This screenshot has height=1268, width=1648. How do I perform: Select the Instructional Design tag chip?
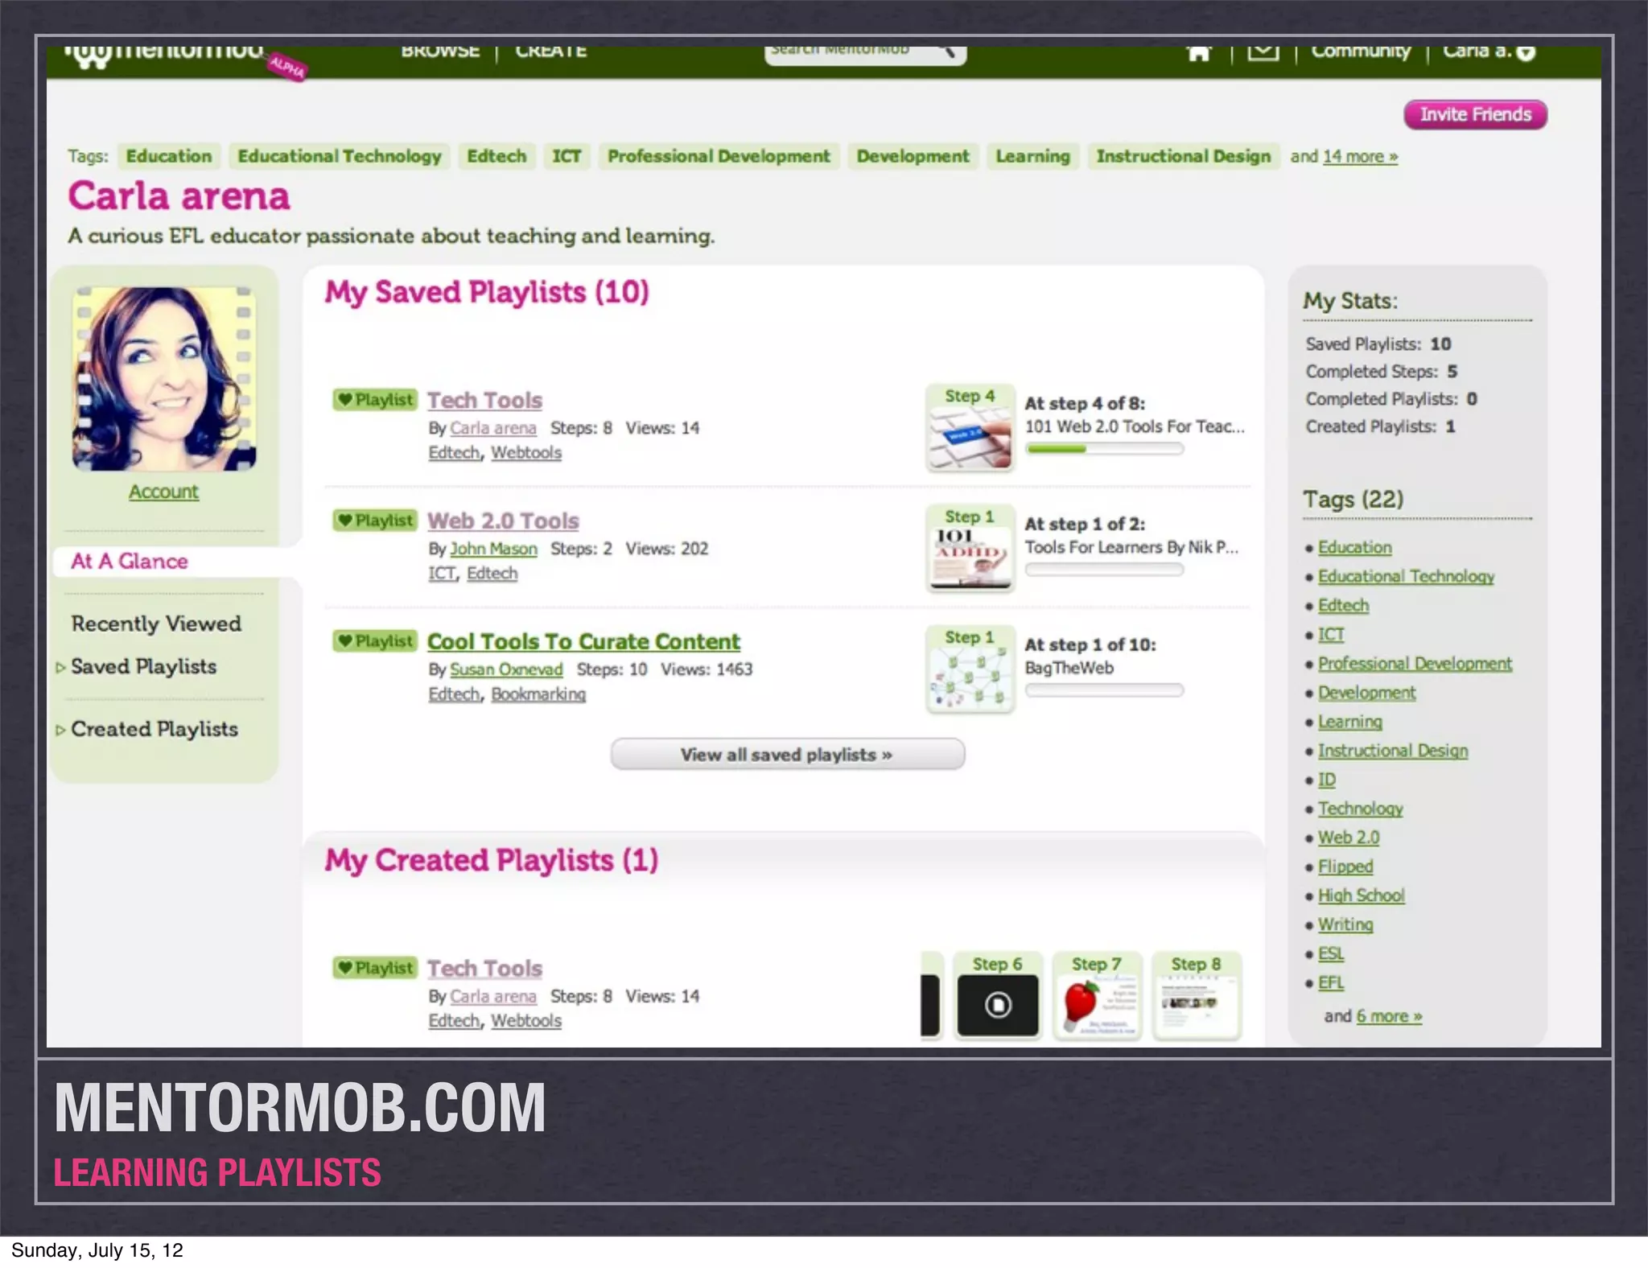point(1184,156)
